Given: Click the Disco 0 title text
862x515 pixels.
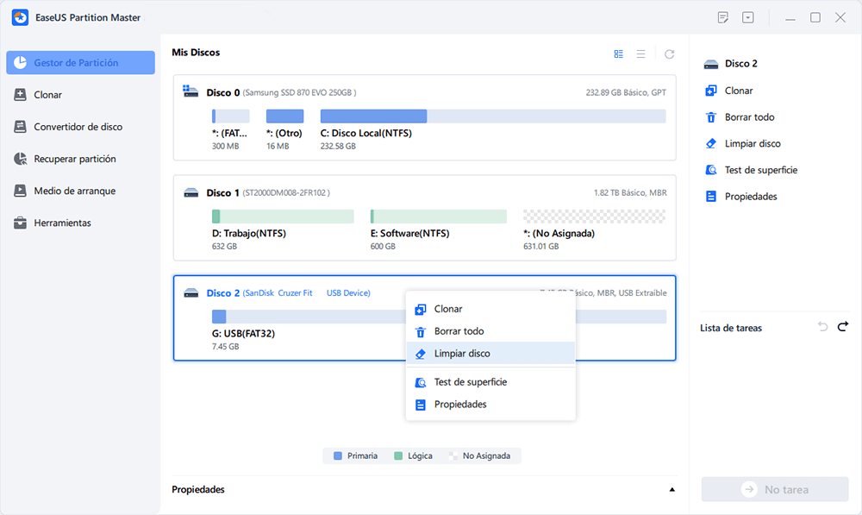Looking at the screenshot, I should tap(222, 92).
